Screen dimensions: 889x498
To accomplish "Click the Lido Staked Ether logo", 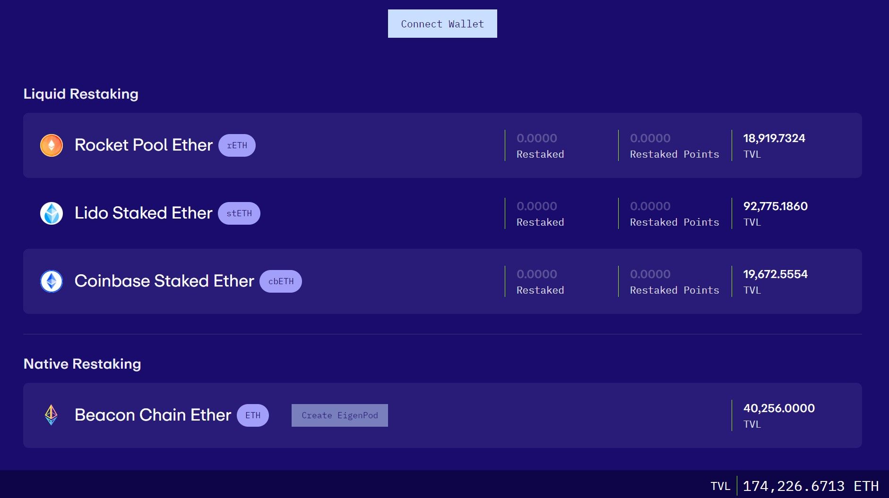I will (x=51, y=213).
